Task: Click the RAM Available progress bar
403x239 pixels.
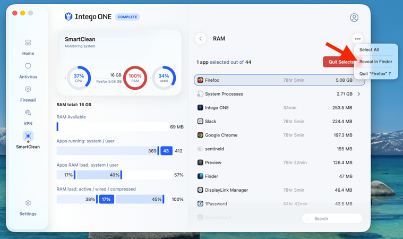Action: [x=112, y=127]
